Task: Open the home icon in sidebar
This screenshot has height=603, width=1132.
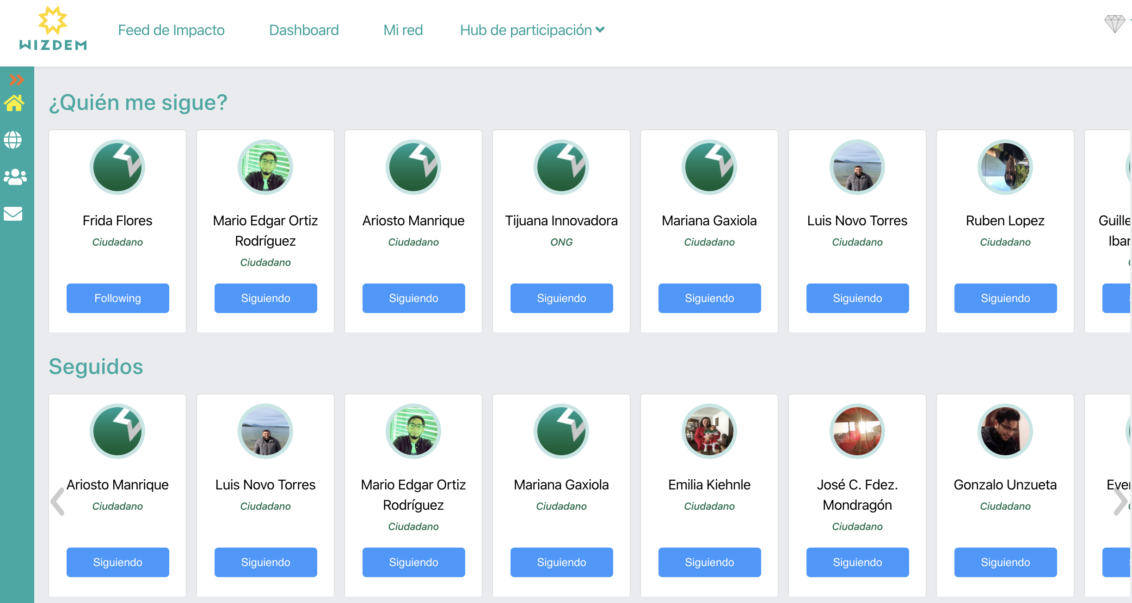Action: click(14, 103)
